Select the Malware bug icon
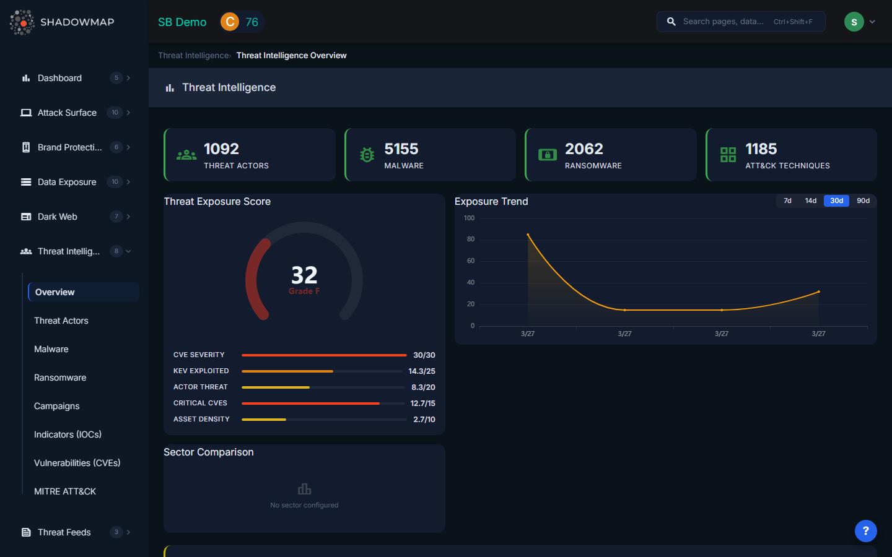The image size is (892, 557). [x=367, y=155]
